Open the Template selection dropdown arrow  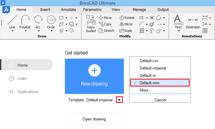[119, 100]
